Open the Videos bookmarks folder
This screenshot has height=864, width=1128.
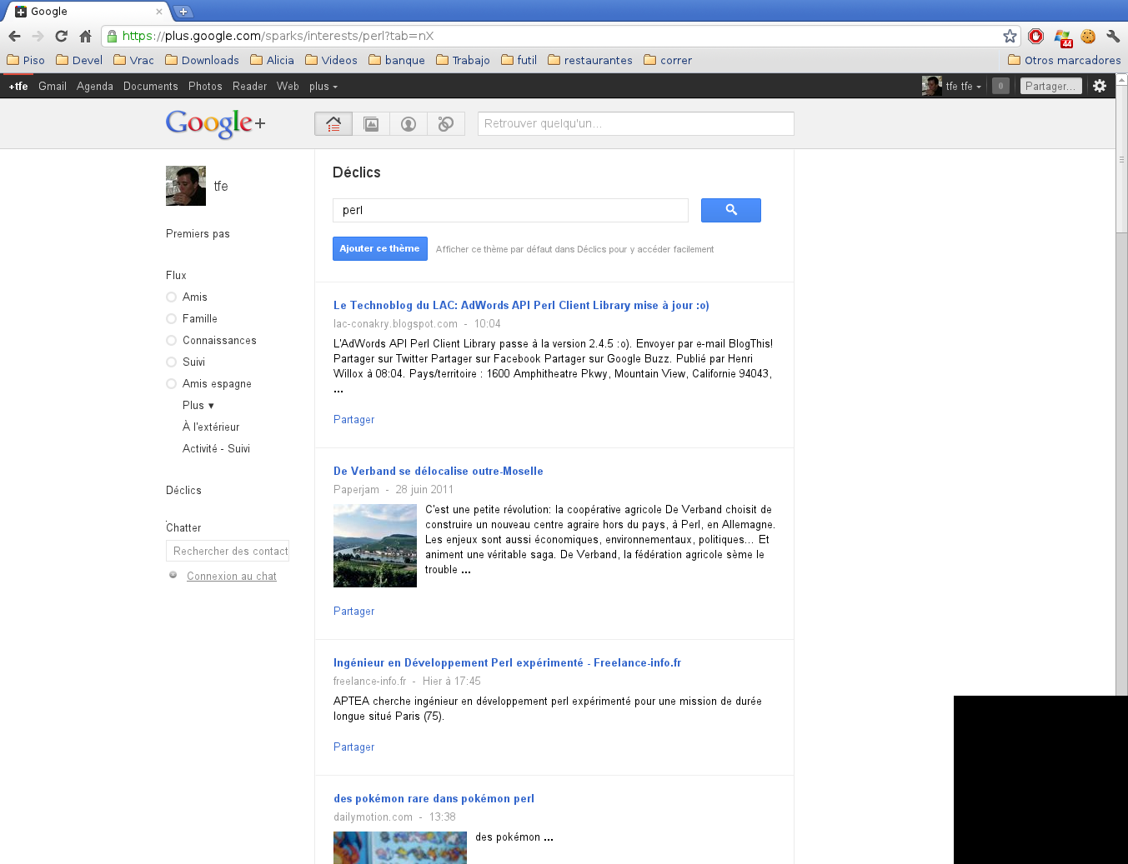pyautogui.click(x=331, y=60)
